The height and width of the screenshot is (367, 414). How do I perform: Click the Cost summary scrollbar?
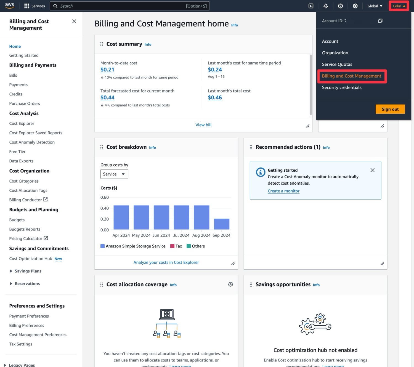point(311,85)
